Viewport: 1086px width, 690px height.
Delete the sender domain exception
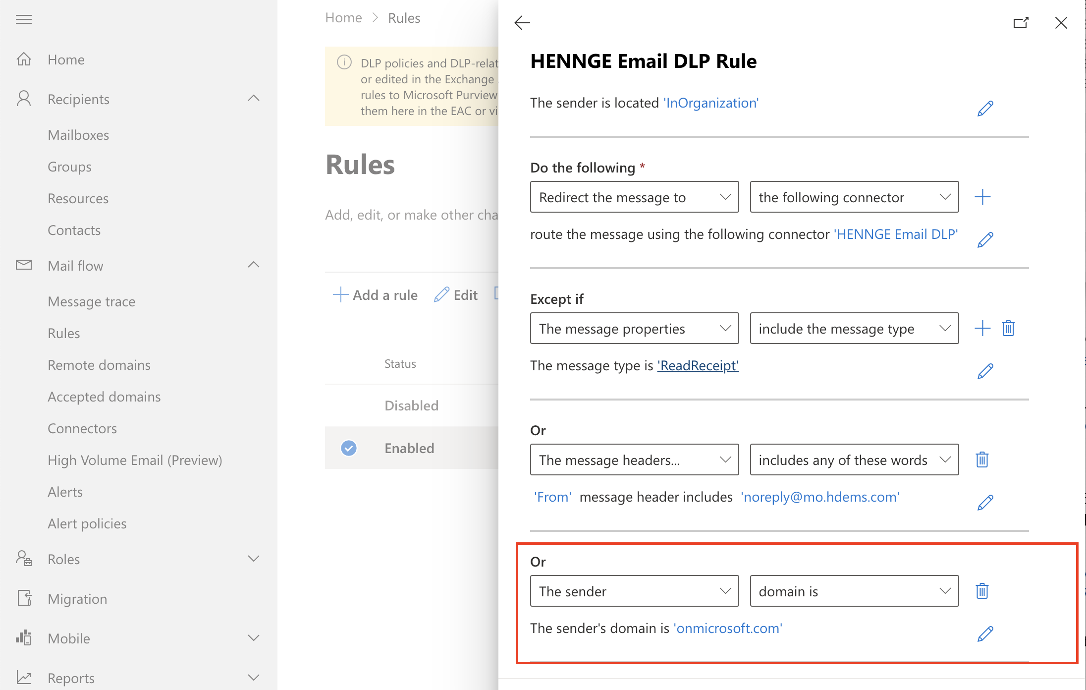tap(982, 591)
